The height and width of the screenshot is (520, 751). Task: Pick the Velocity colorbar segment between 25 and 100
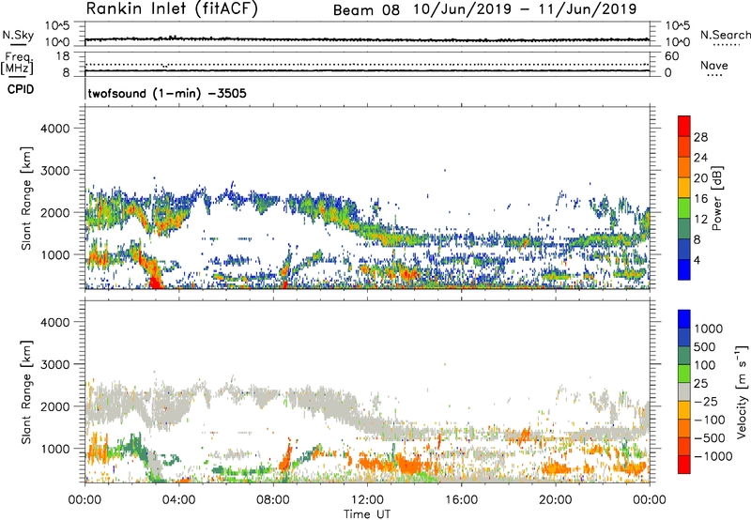[x=684, y=374]
